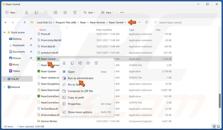Select Run as administrator from context menu

(x=80, y=78)
